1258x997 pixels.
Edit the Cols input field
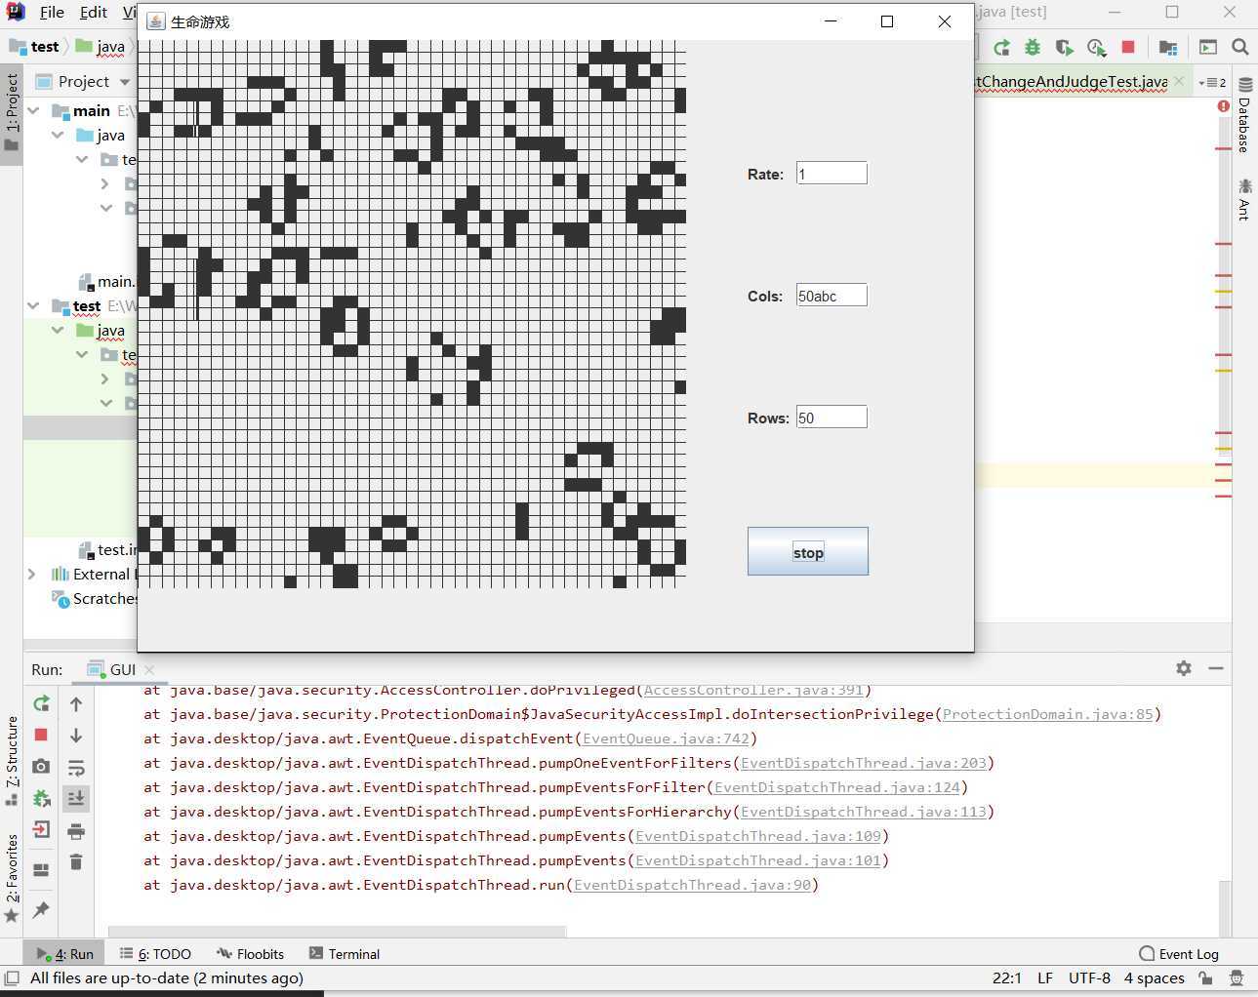click(x=832, y=296)
